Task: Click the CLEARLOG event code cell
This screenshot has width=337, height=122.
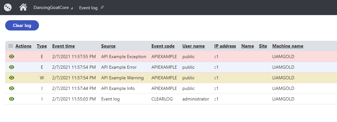Action: 162,99
